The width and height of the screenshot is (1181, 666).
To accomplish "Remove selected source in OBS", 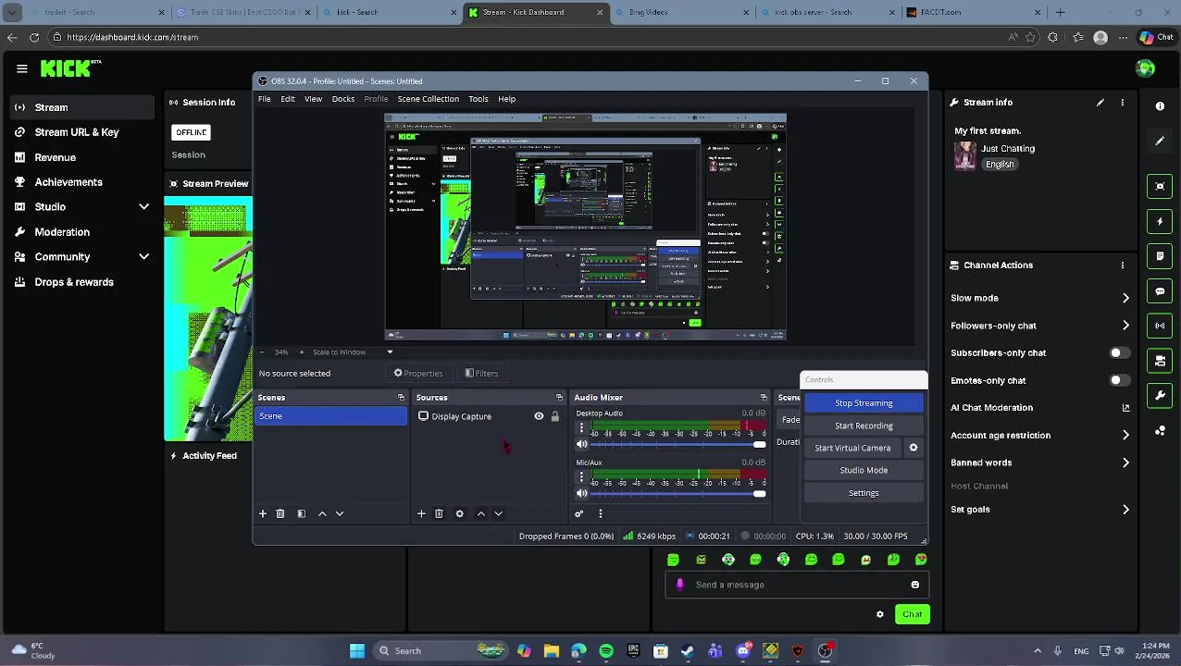I will pos(439,513).
